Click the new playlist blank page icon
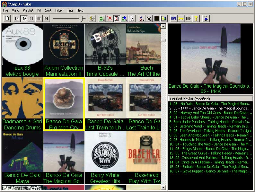Image resolution: width=255 pixels, height=192 pixels. [7, 19]
